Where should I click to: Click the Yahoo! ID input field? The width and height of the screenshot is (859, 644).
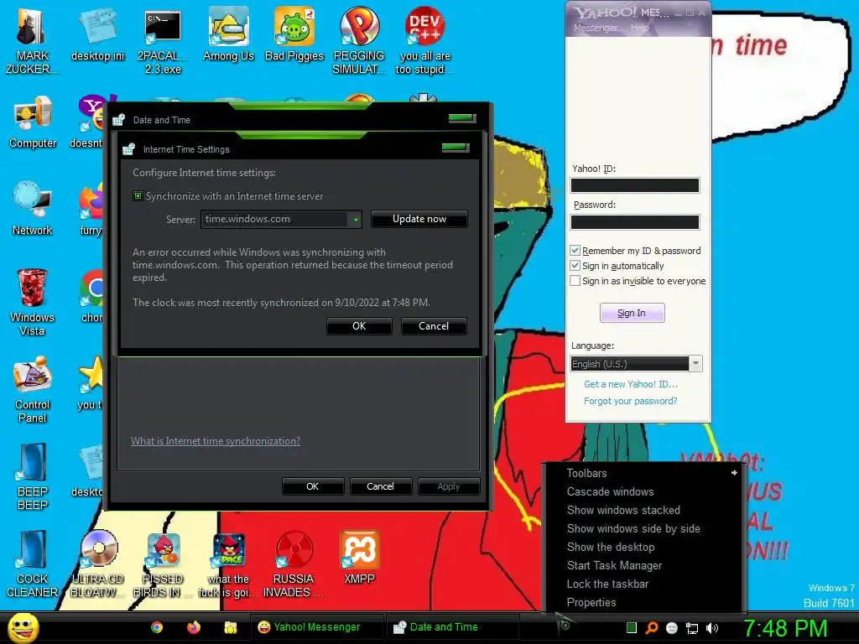(x=635, y=185)
